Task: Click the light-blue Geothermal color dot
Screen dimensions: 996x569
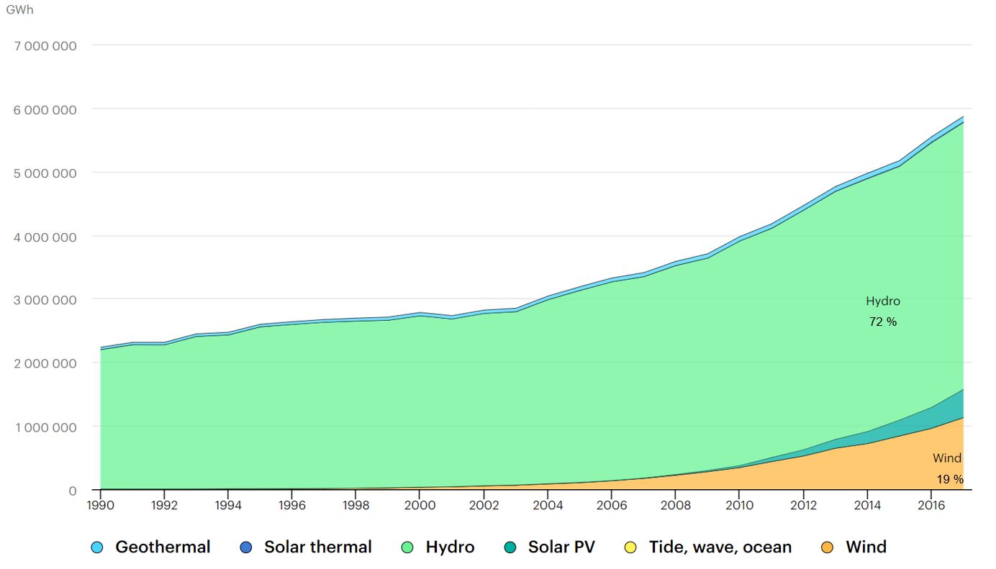Action: click(x=99, y=547)
